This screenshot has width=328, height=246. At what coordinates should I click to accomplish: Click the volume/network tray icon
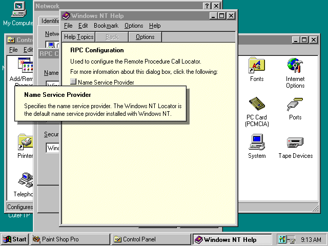pyautogui.click(x=282, y=239)
